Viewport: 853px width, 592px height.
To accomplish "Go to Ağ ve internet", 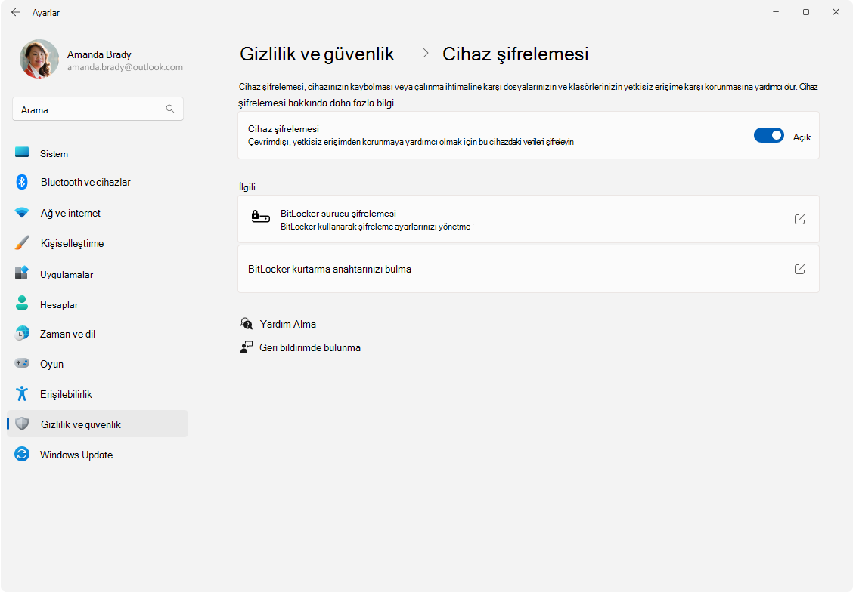I will pos(98,213).
